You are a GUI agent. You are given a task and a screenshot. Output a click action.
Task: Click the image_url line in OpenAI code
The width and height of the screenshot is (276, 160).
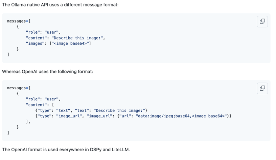pyautogui.click(x=133, y=116)
